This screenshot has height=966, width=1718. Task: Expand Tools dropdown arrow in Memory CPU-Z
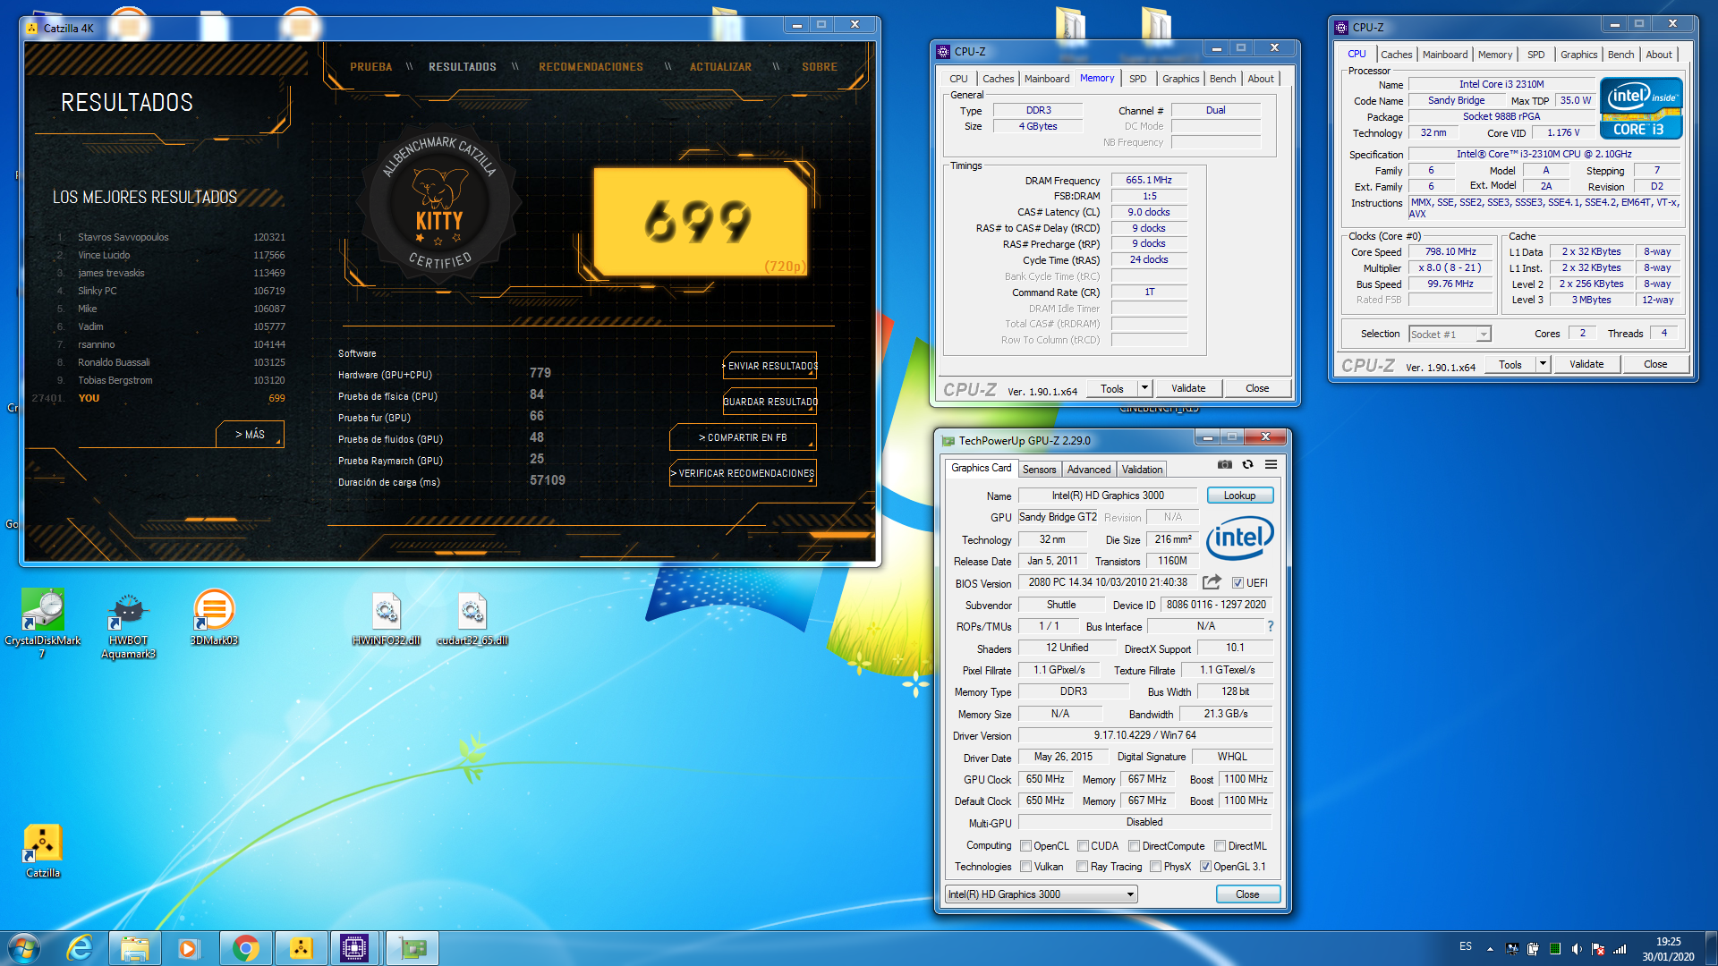tap(1144, 388)
